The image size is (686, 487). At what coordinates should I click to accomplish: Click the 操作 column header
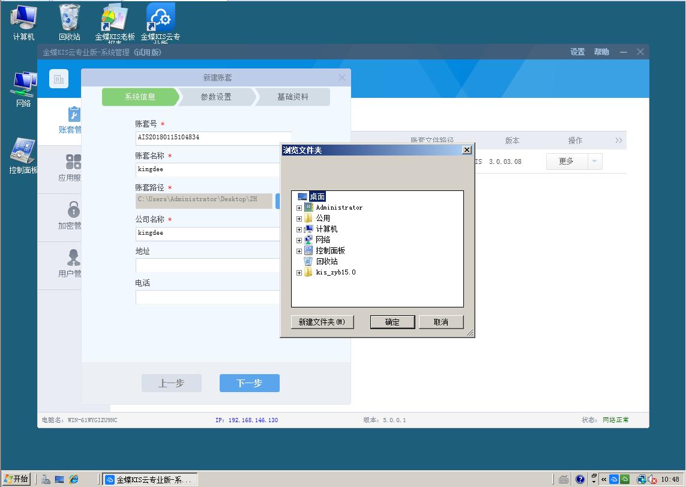(575, 141)
